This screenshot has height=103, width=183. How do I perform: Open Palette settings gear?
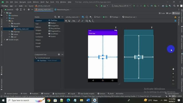click(x=59, y=17)
